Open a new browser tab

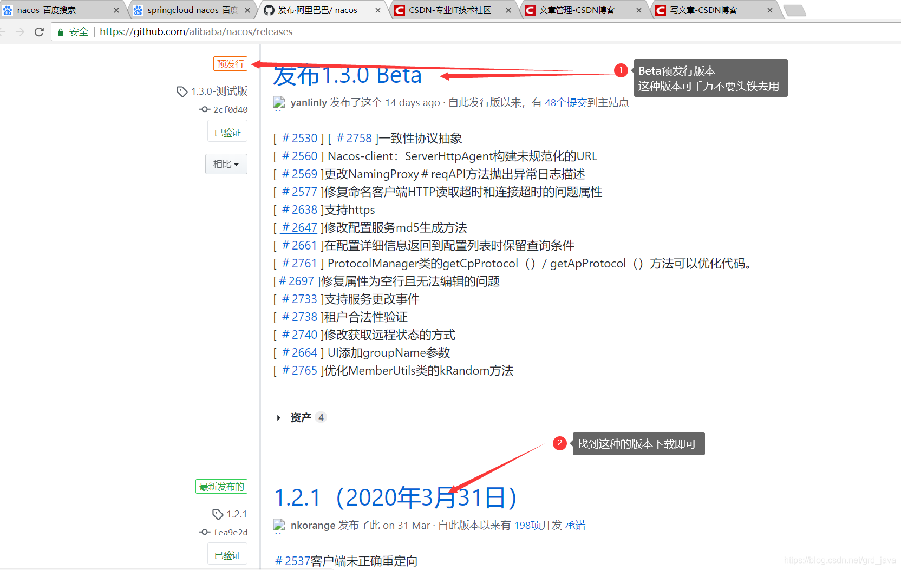tap(795, 10)
